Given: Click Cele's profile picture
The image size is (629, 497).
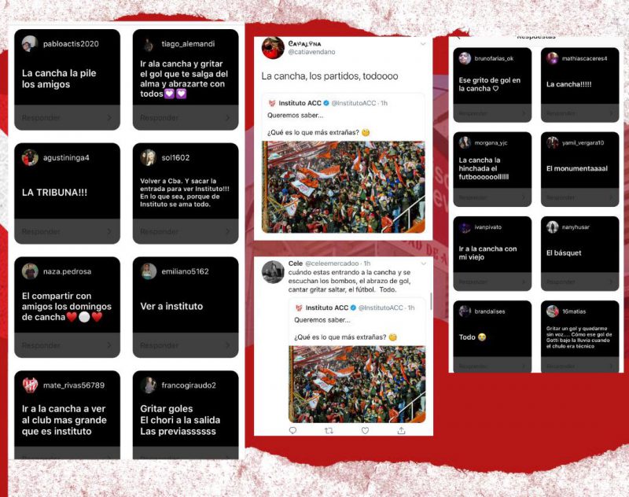Looking at the screenshot, I should 273,271.
